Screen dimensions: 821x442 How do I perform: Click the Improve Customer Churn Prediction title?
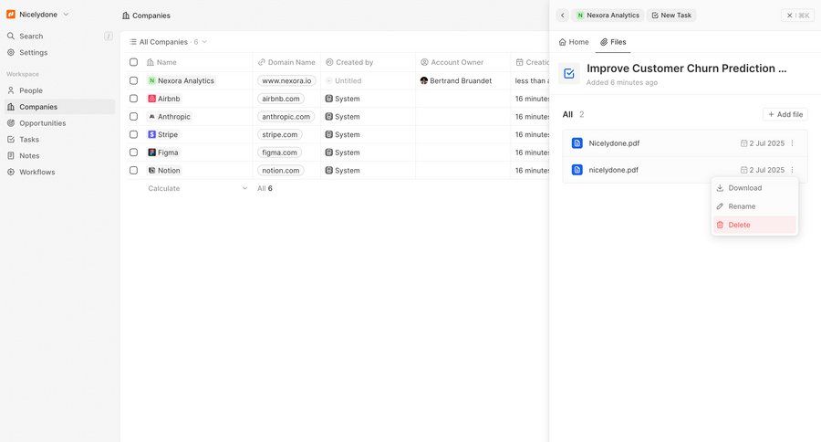click(686, 68)
